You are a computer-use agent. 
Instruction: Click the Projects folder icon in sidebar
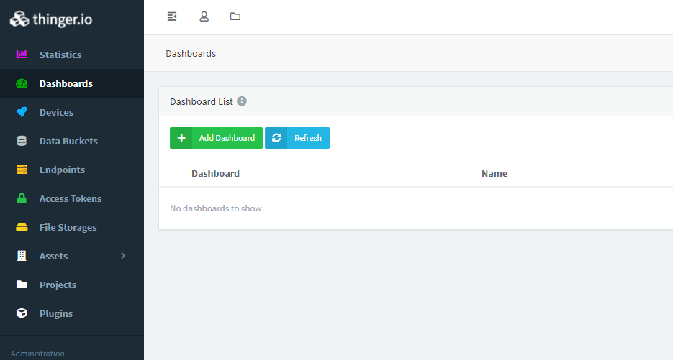[x=22, y=284]
